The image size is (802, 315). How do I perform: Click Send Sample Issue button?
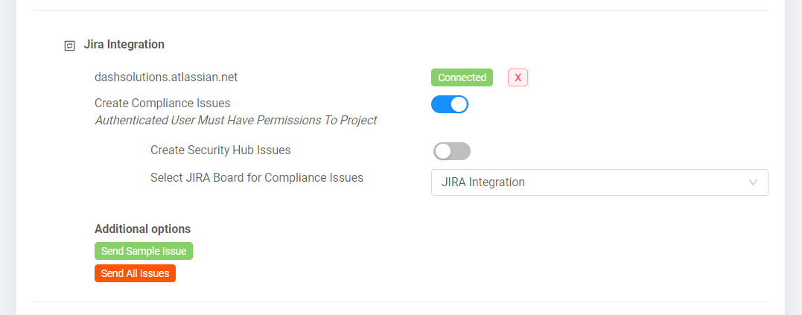pos(144,251)
